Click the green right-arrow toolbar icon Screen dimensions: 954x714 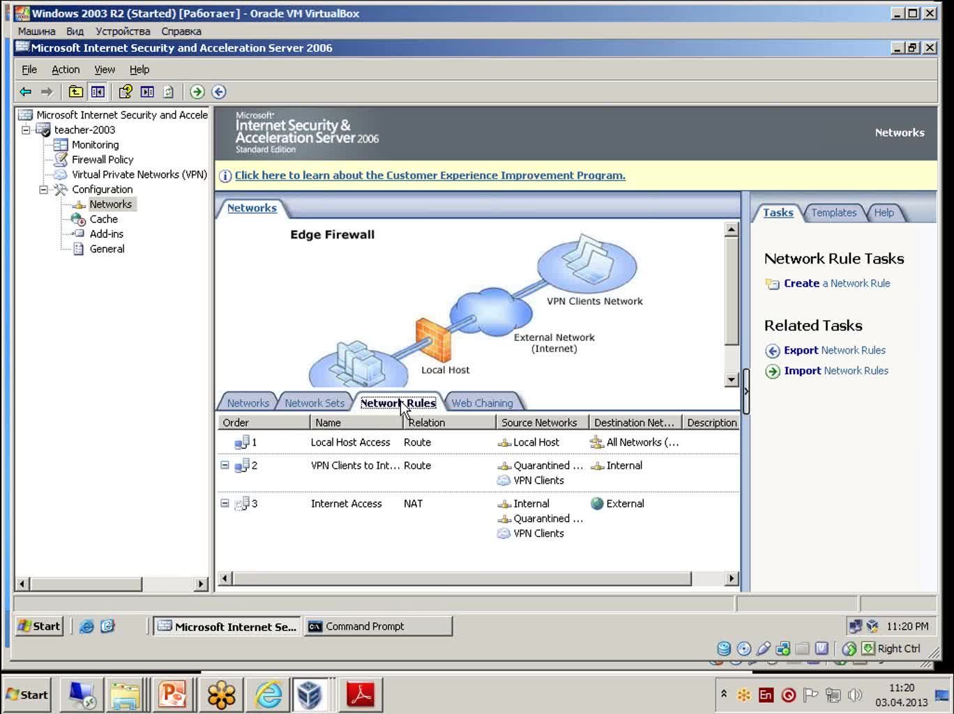click(197, 91)
